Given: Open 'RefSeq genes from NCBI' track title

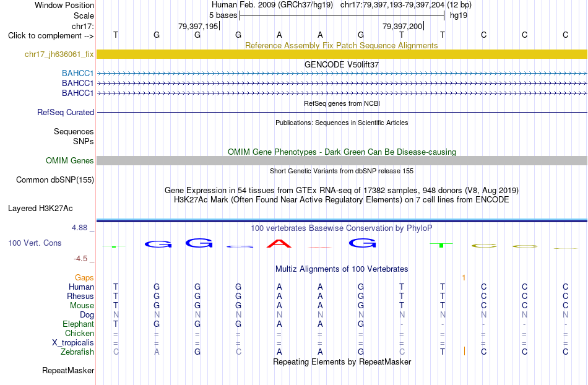Looking at the screenshot, I should coord(342,103).
